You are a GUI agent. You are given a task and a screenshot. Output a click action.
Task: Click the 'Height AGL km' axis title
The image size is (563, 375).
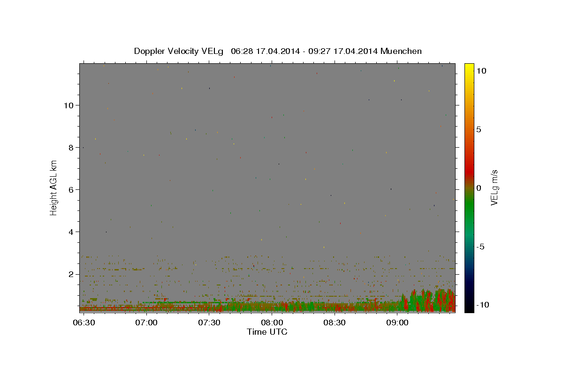point(54,188)
